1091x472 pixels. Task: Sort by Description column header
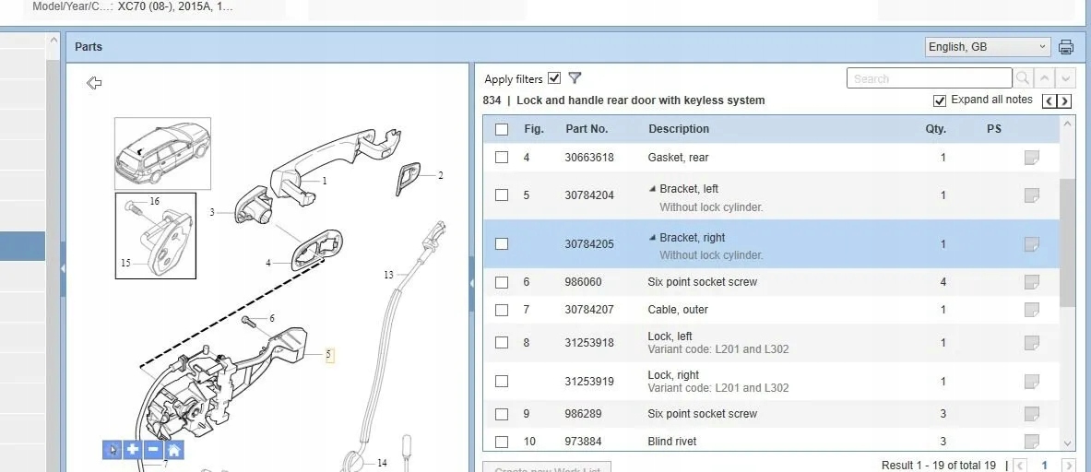point(679,129)
